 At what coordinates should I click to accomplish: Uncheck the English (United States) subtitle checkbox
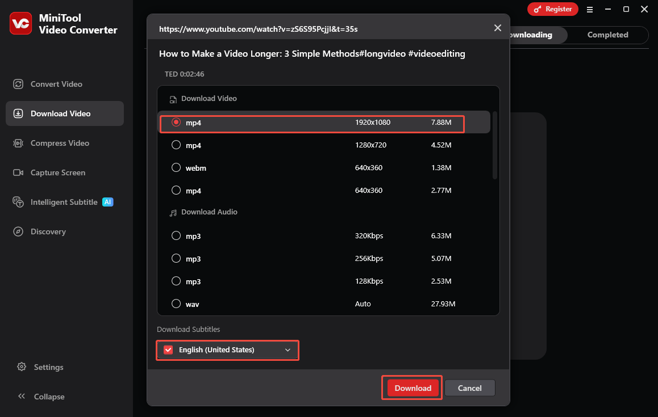168,349
